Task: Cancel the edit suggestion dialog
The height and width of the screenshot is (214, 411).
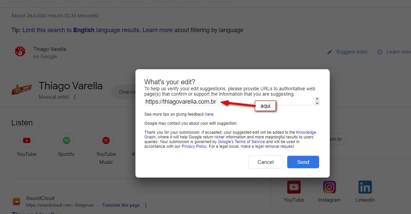Action: tap(266, 162)
